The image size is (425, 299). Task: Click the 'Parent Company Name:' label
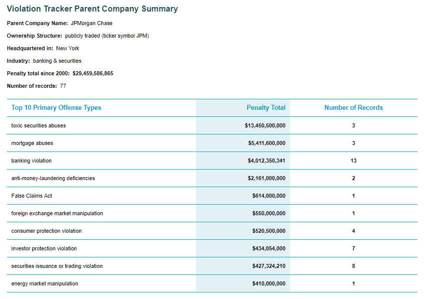(38, 24)
